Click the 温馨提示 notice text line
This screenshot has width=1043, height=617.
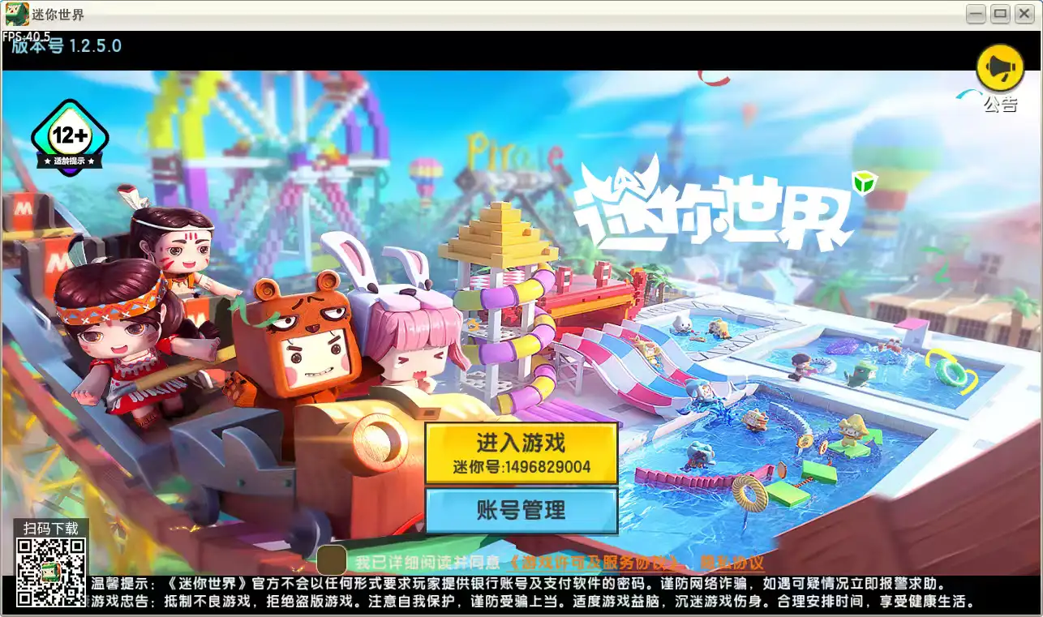point(519,584)
